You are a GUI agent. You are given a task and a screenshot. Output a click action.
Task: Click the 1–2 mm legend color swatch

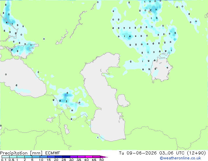click(21, 157)
